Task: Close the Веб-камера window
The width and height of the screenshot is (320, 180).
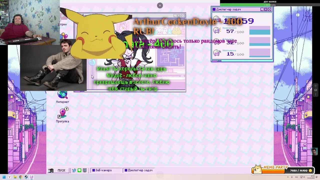Action: (x=183, y=16)
